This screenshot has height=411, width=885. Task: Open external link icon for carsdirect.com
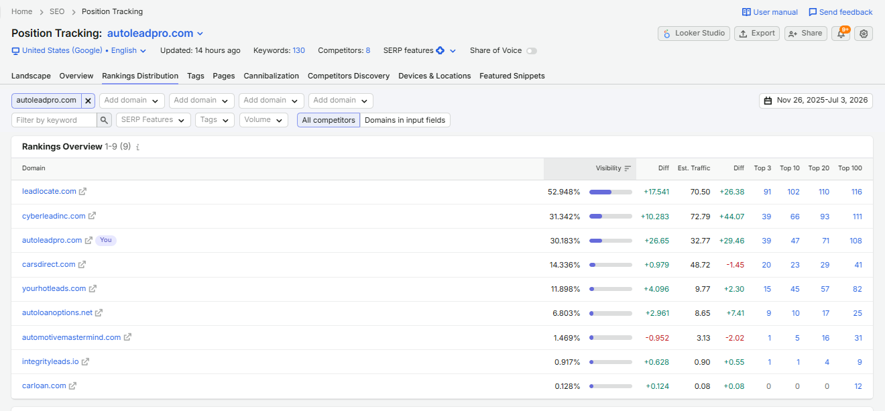coord(82,264)
